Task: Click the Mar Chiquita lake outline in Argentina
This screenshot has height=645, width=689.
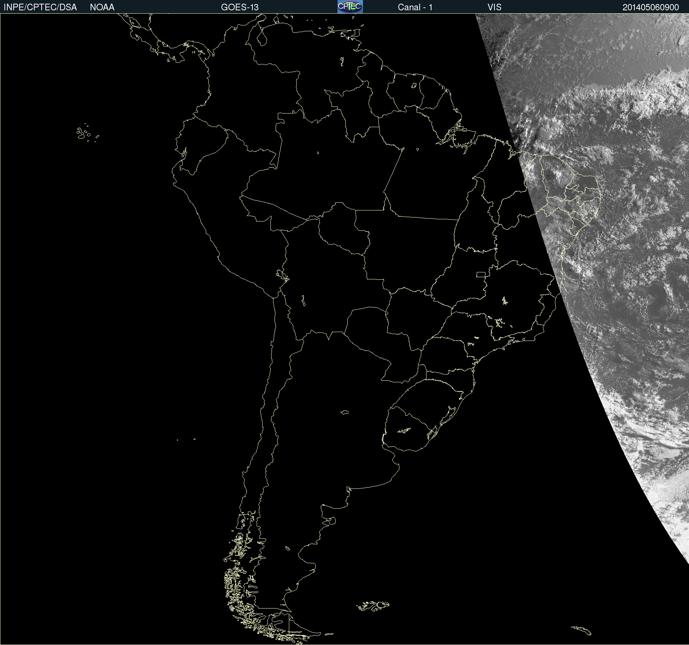Action: 344,412
